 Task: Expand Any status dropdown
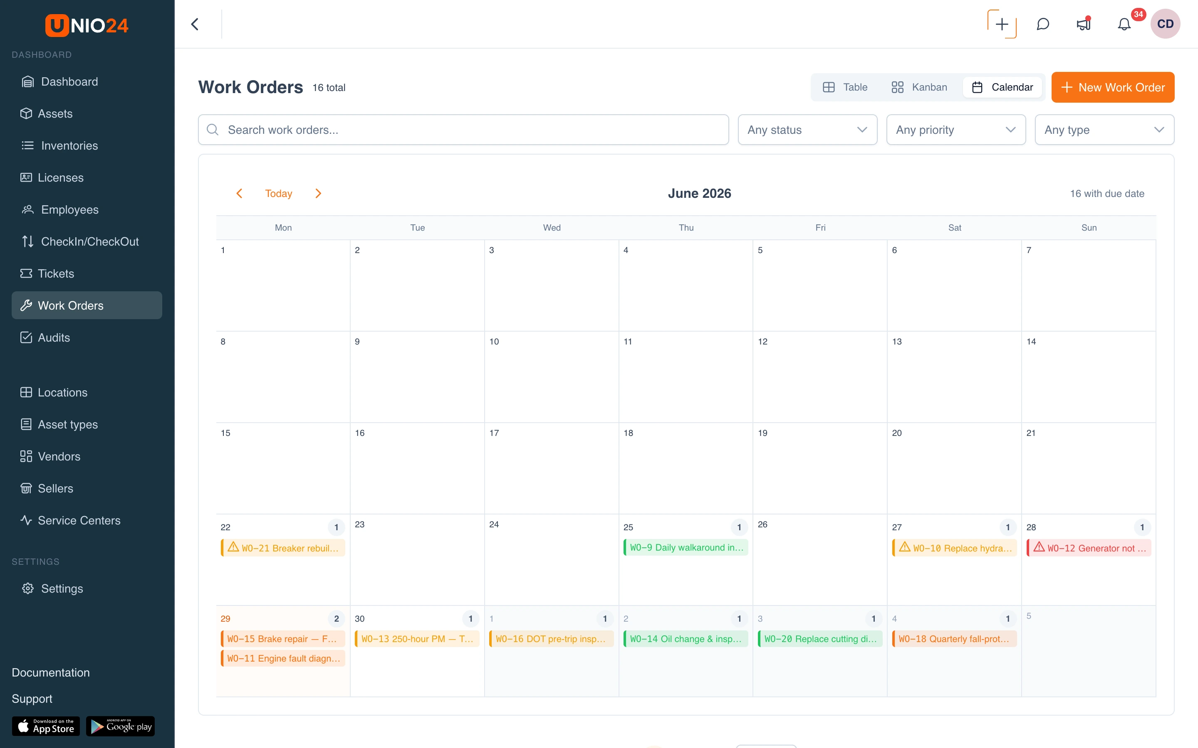pyautogui.click(x=807, y=130)
